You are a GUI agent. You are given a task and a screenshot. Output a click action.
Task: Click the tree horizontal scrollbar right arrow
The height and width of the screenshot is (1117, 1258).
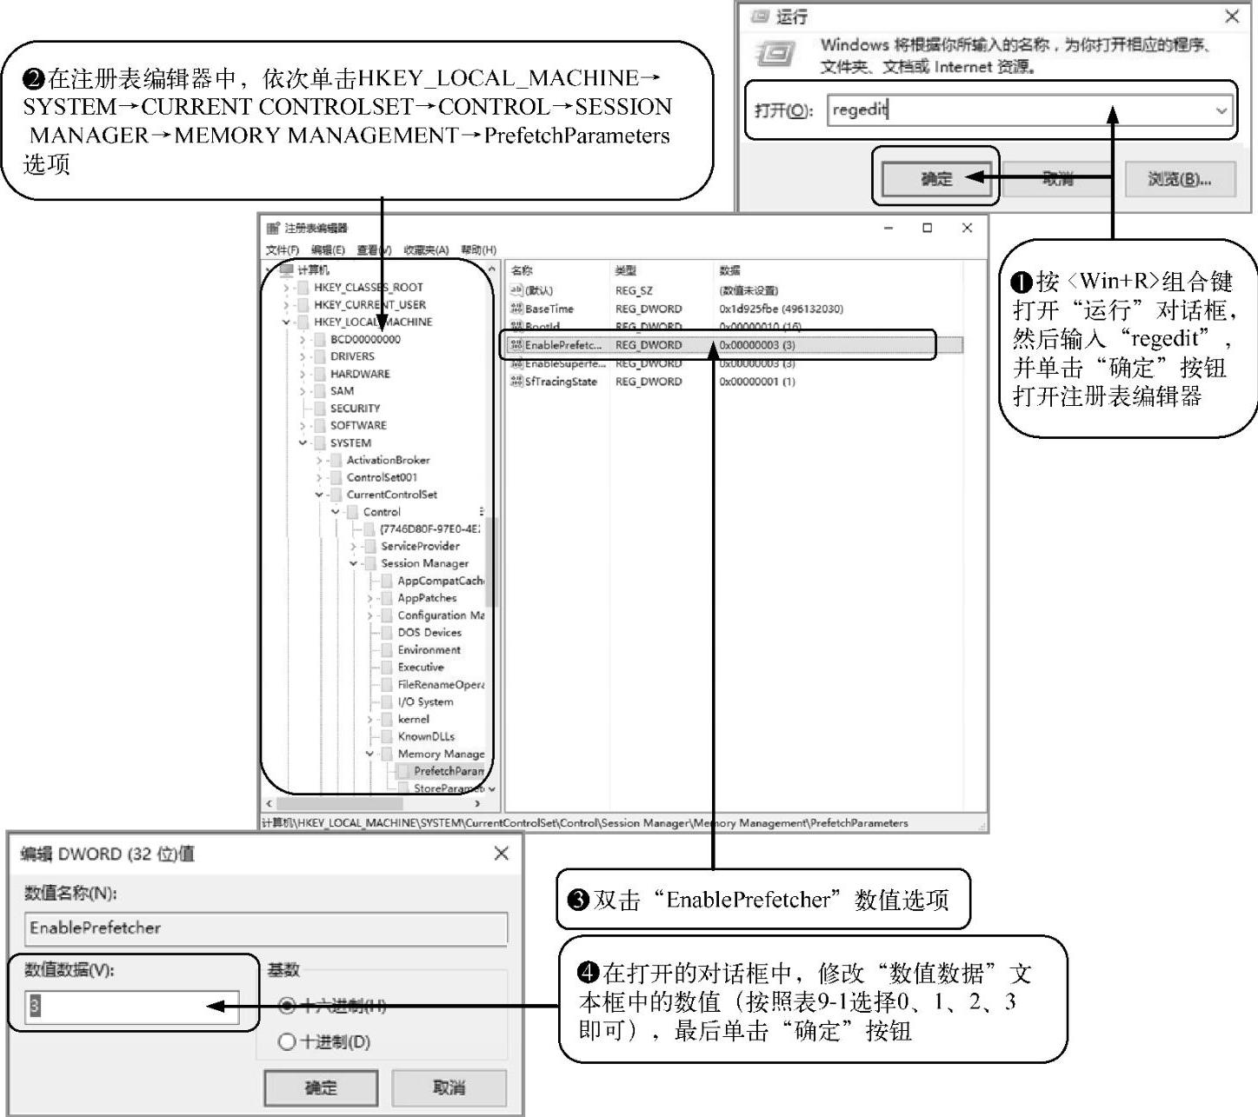click(477, 803)
